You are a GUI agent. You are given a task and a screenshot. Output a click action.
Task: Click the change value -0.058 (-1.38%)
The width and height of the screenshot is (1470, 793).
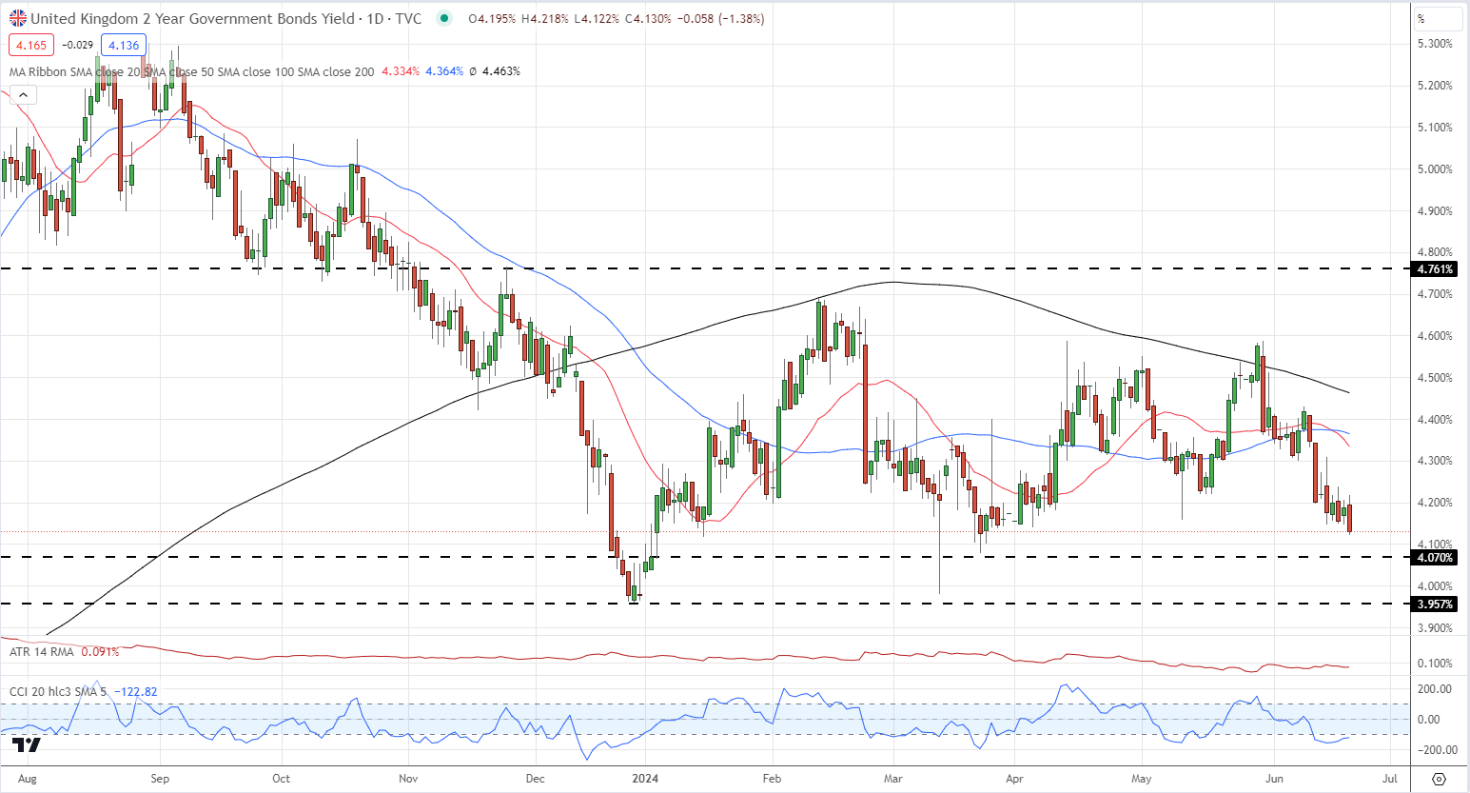pos(720,18)
